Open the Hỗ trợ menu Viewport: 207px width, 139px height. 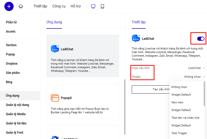click(x=76, y=6)
